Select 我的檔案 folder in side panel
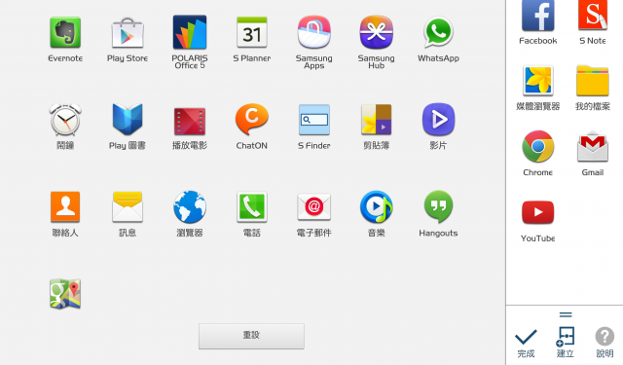The image size is (623, 365). 593,81
